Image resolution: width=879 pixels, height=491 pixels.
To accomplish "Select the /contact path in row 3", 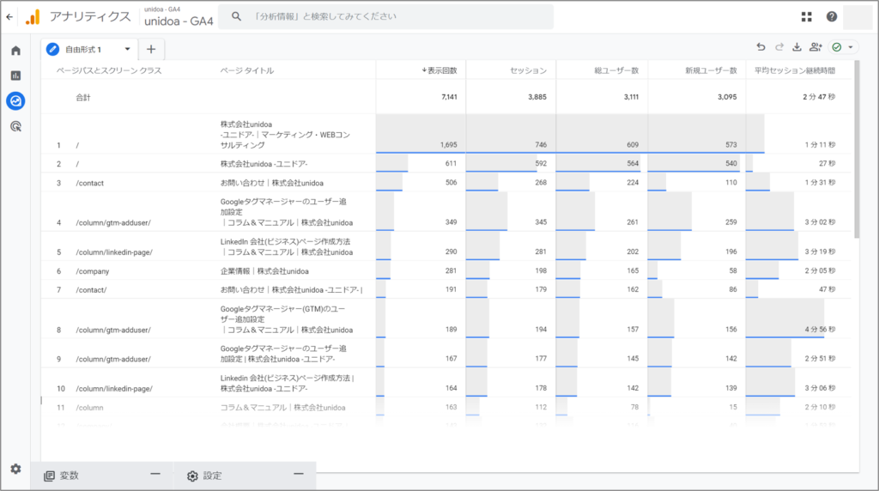I will [89, 184].
